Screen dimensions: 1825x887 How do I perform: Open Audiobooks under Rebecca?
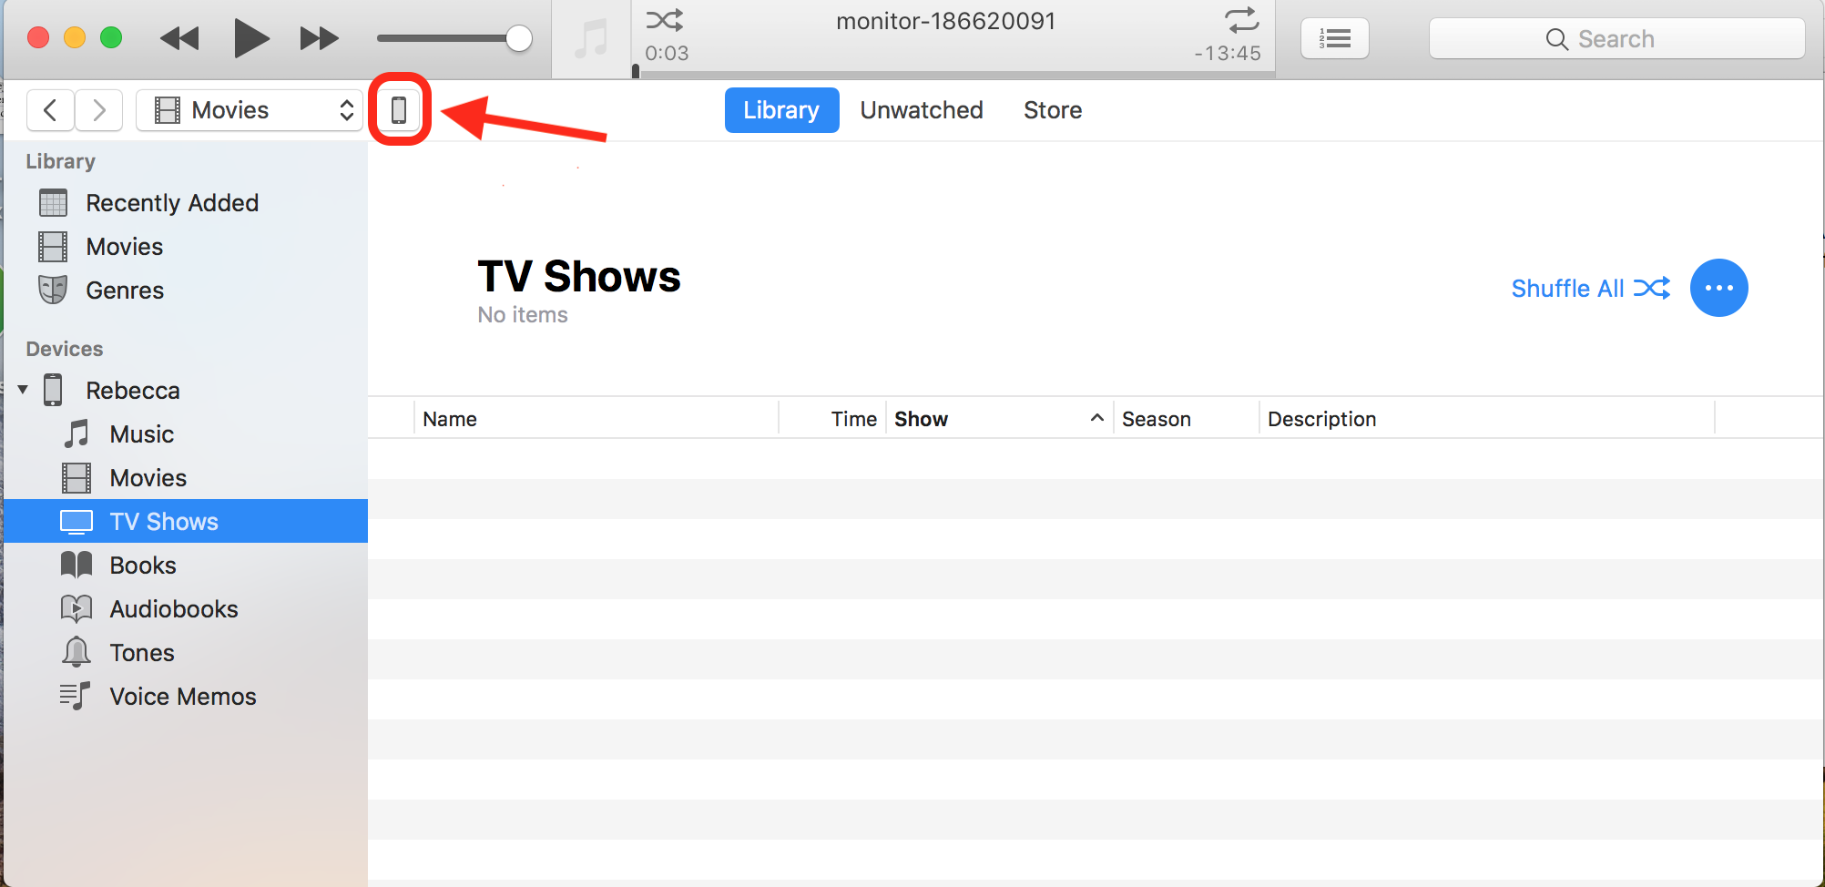coord(186,609)
